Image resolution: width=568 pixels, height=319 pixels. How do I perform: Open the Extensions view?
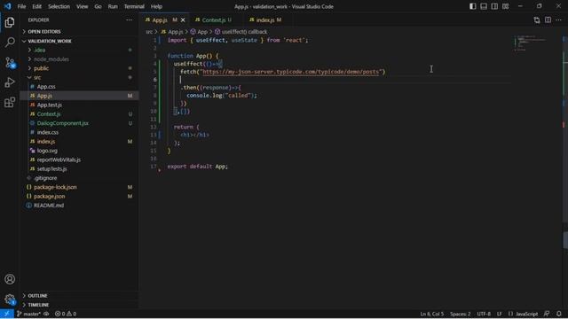click(10, 103)
